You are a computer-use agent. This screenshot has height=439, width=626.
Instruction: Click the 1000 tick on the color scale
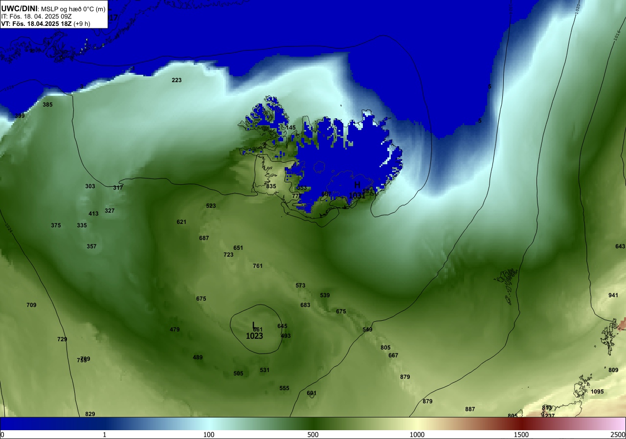pos(417,435)
